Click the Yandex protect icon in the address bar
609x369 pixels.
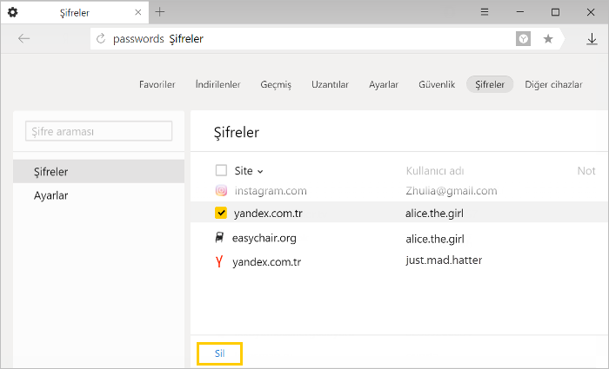pyautogui.click(x=523, y=39)
